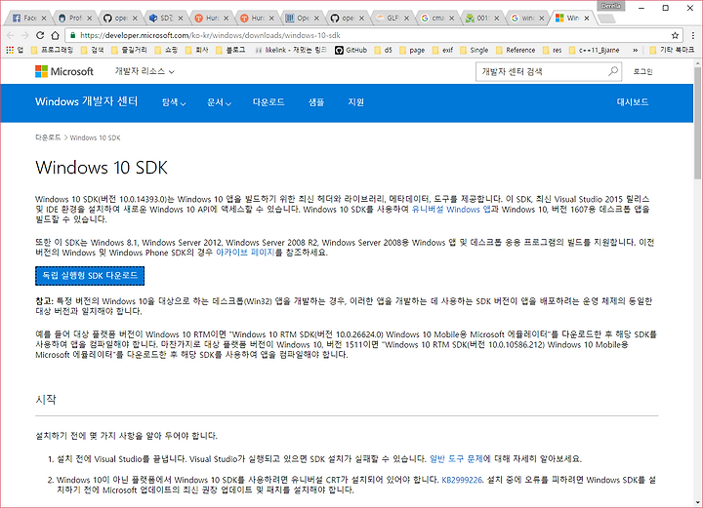Open the GitHub bookmark
The width and height of the screenshot is (703, 508).
tap(351, 50)
